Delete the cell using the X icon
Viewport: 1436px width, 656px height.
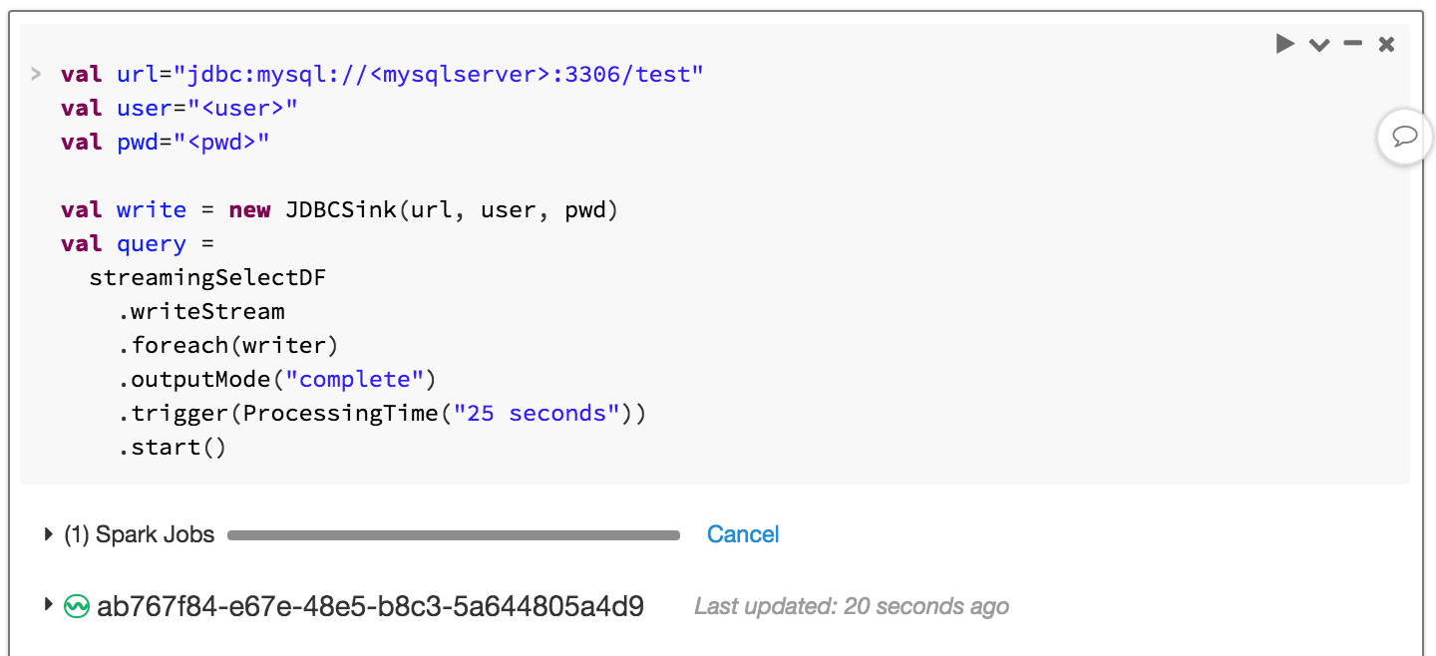point(1386,44)
